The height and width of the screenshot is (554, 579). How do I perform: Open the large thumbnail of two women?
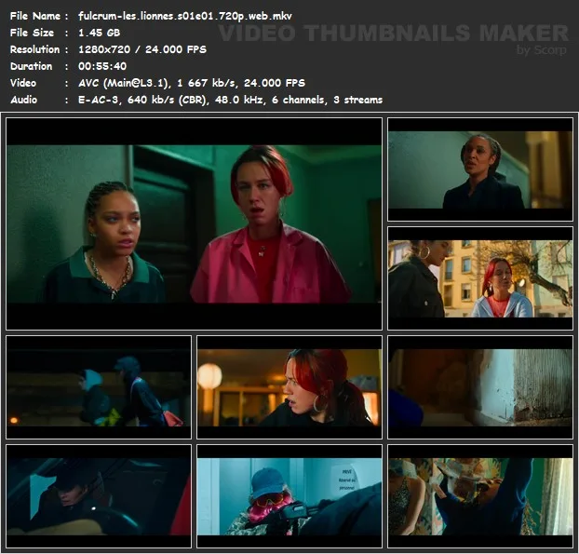point(194,223)
